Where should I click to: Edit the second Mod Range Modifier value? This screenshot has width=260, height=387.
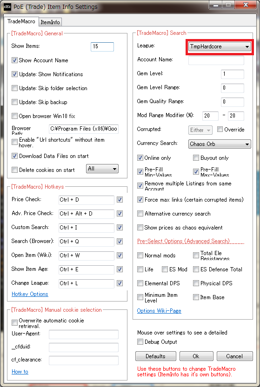pos(236,116)
